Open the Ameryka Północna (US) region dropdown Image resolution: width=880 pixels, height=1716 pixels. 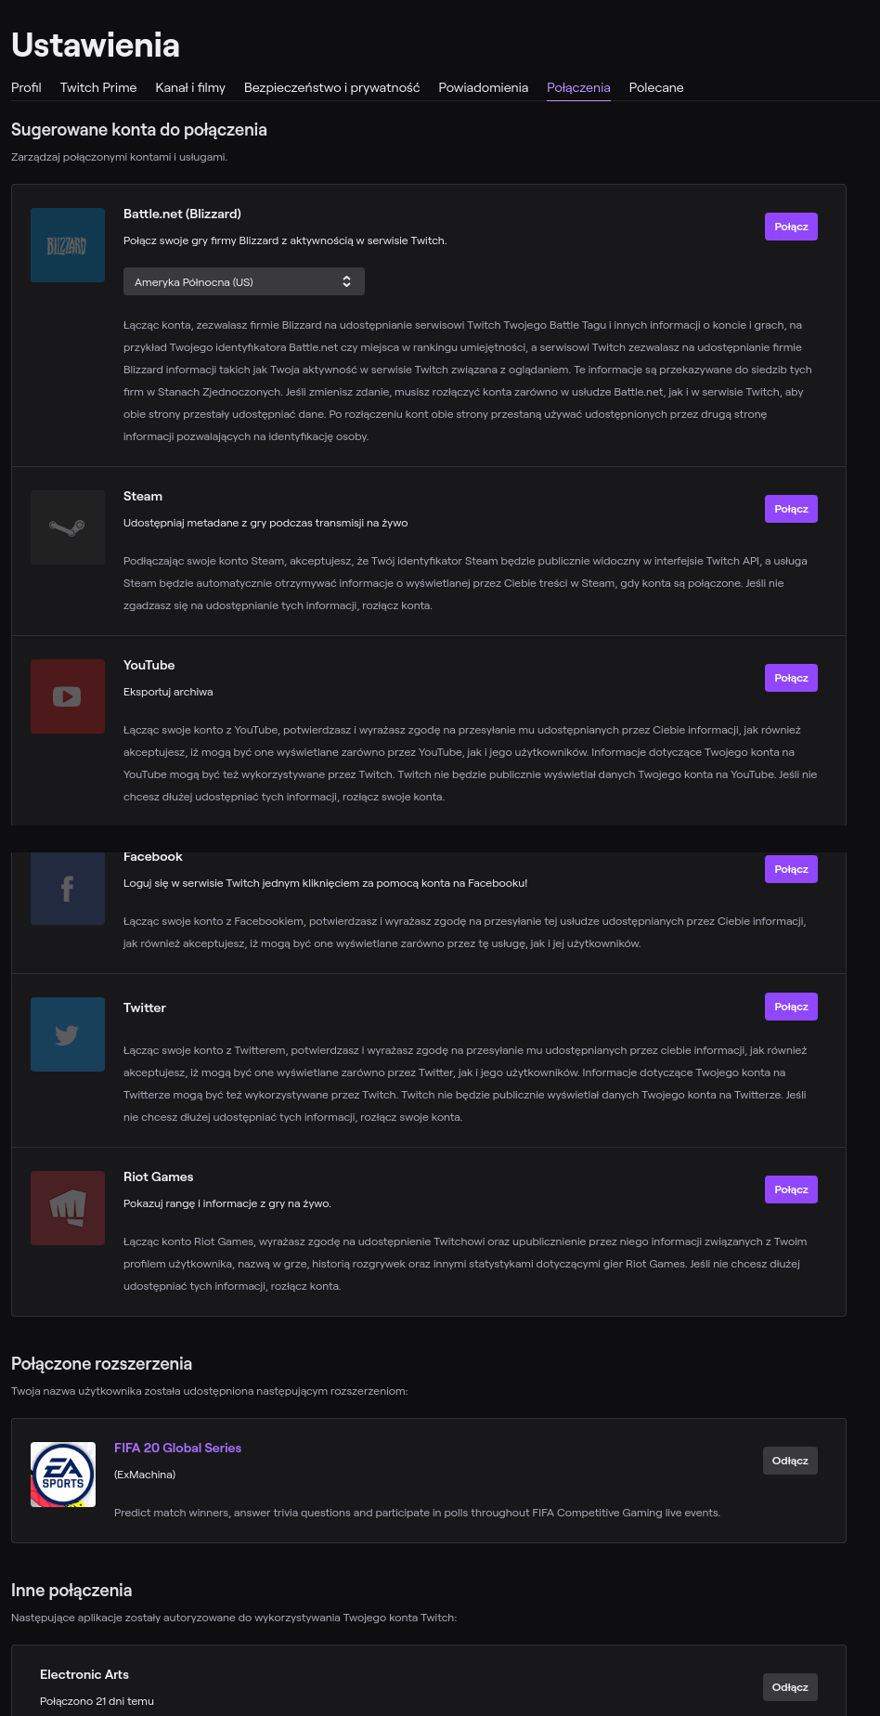pos(243,281)
